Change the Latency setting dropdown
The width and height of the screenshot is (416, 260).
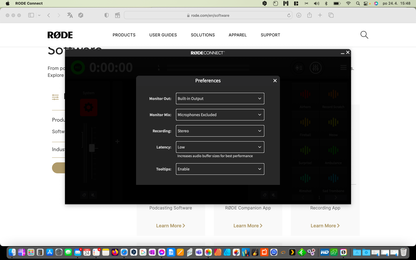click(x=220, y=147)
